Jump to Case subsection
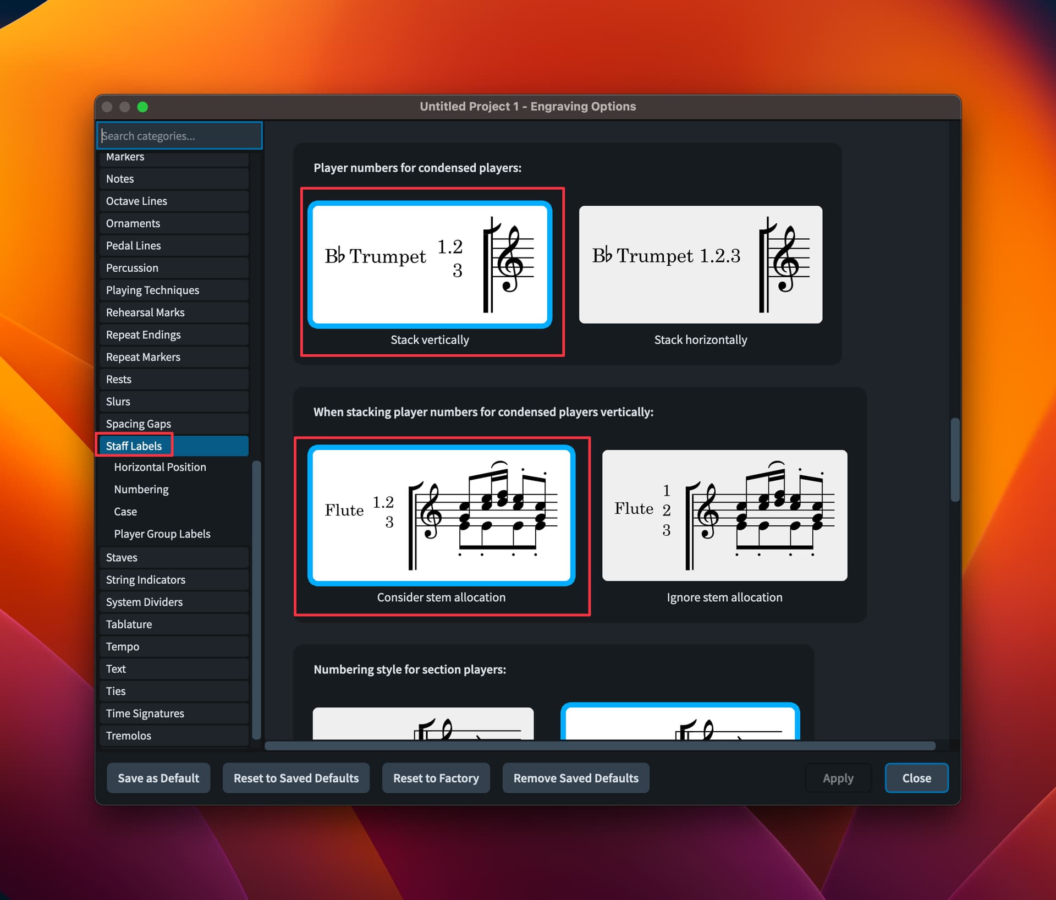This screenshot has height=900, width=1056. pyautogui.click(x=125, y=512)
